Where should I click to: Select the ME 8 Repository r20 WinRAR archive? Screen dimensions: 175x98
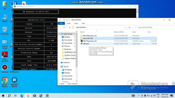pyautogui.click(x=118, y=41)
